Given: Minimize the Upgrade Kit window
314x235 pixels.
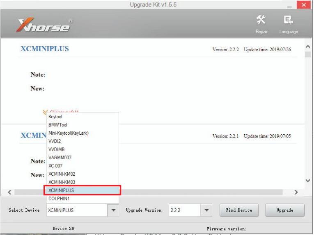Looking at the screenshot, I should (289, 5).
